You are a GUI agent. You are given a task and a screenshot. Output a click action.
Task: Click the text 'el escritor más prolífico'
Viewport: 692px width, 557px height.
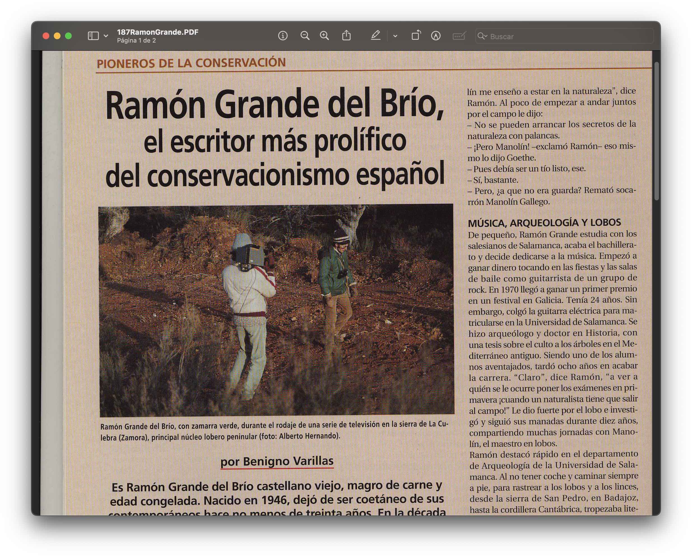pyautogui.click(x=275, y=142)
